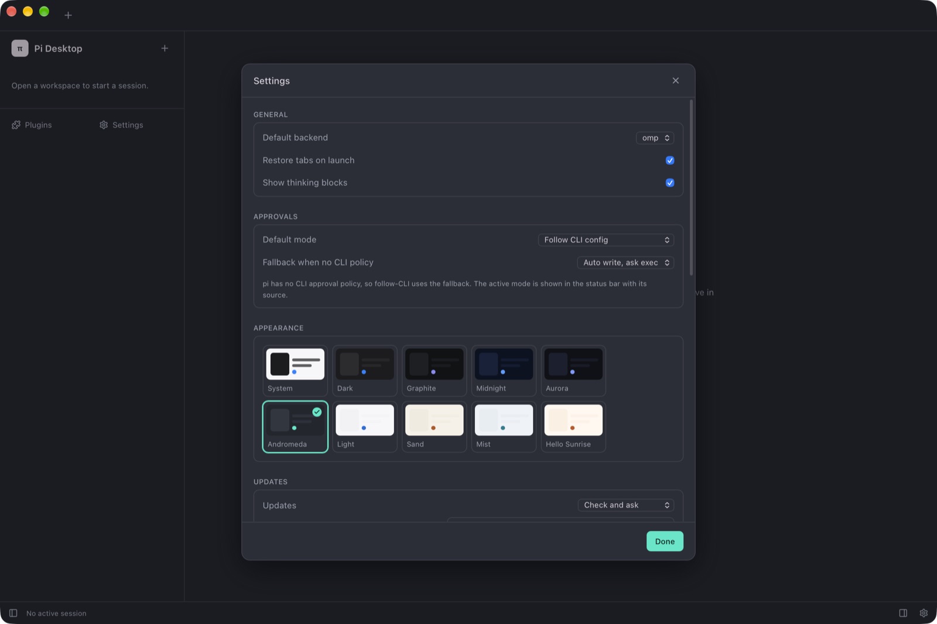
Task: Click the green zoom window button
Action: tap(44, 12)
